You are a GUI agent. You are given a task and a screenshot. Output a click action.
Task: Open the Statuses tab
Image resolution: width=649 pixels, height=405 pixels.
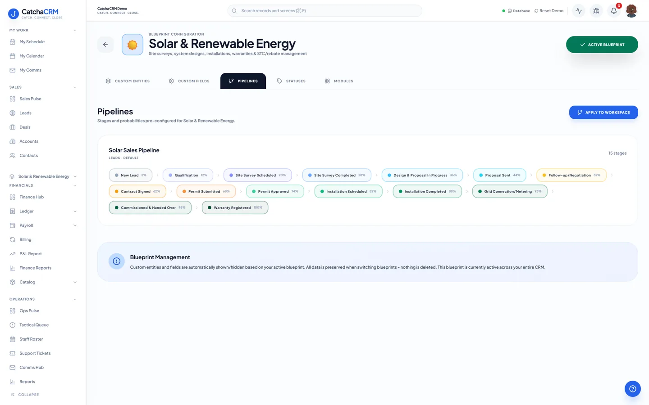pyautogui.click(x=291, y=81)
